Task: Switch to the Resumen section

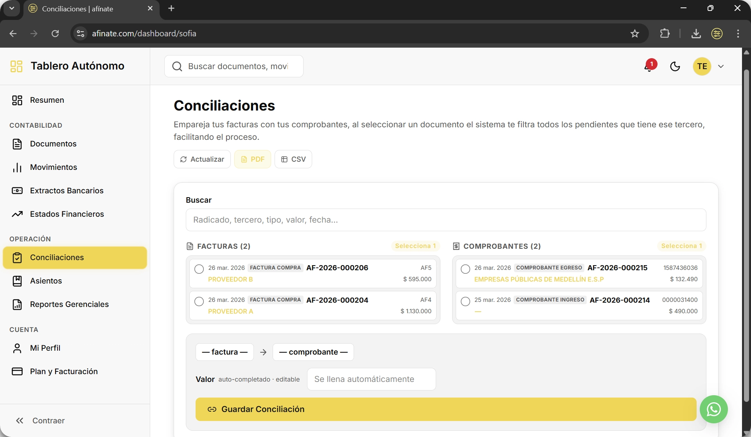Action: pos(47,100)
